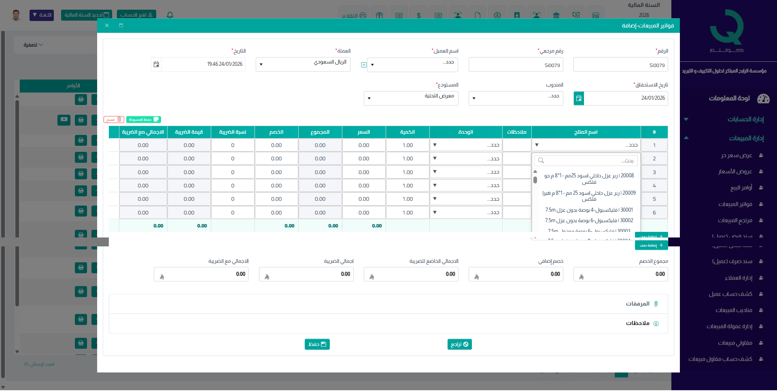Image resolution: width=777 pixels, height=391 pixels.
Task: Open the due date calendar picker button
Action: tap(579, 98)
